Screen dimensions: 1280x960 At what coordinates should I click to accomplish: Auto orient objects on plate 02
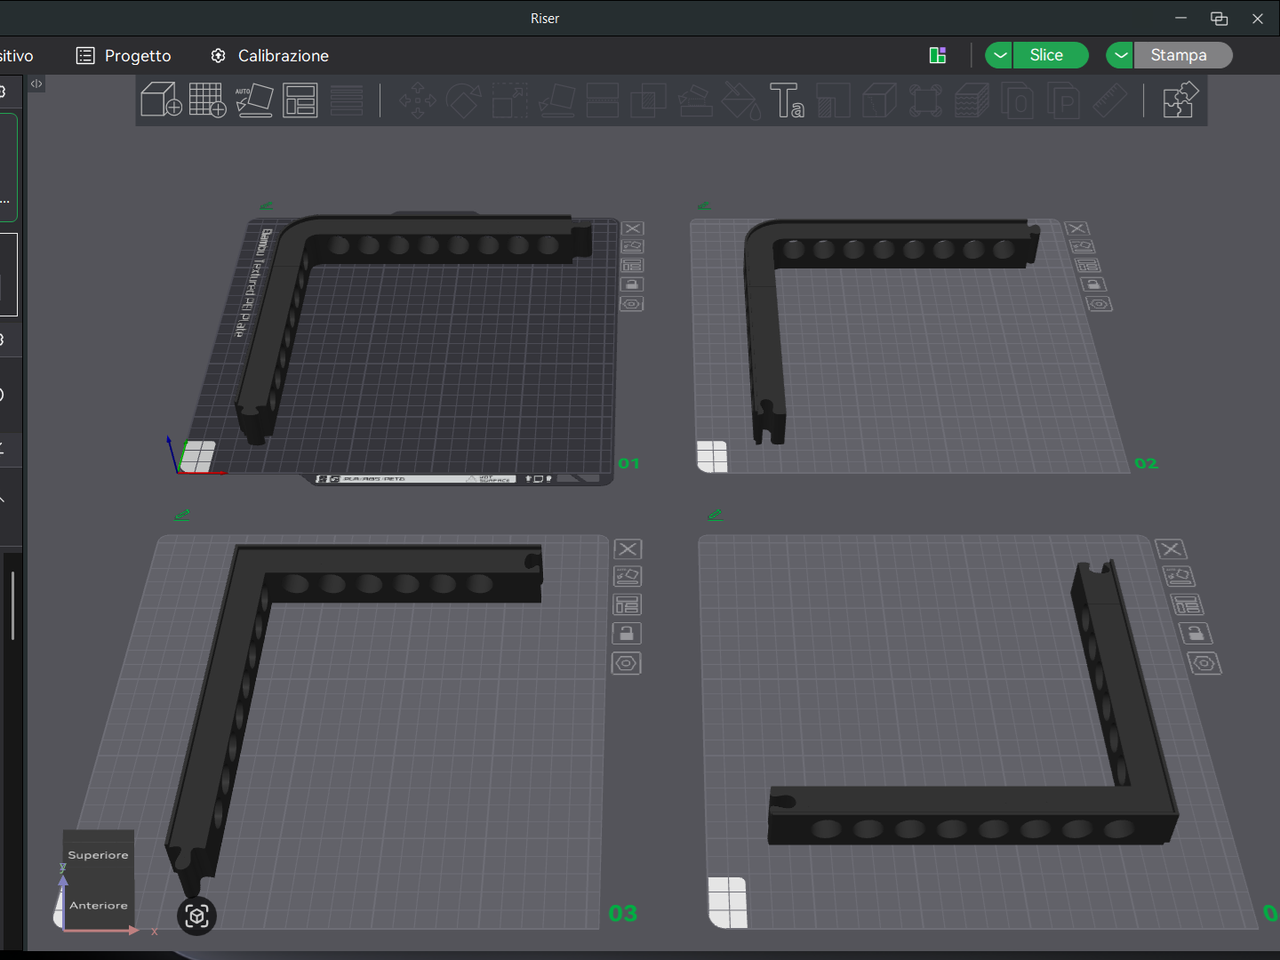coord(1082,246)
